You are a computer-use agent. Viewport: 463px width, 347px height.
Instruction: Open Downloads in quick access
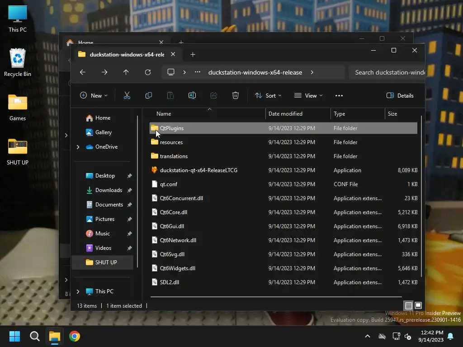(109, 190)
